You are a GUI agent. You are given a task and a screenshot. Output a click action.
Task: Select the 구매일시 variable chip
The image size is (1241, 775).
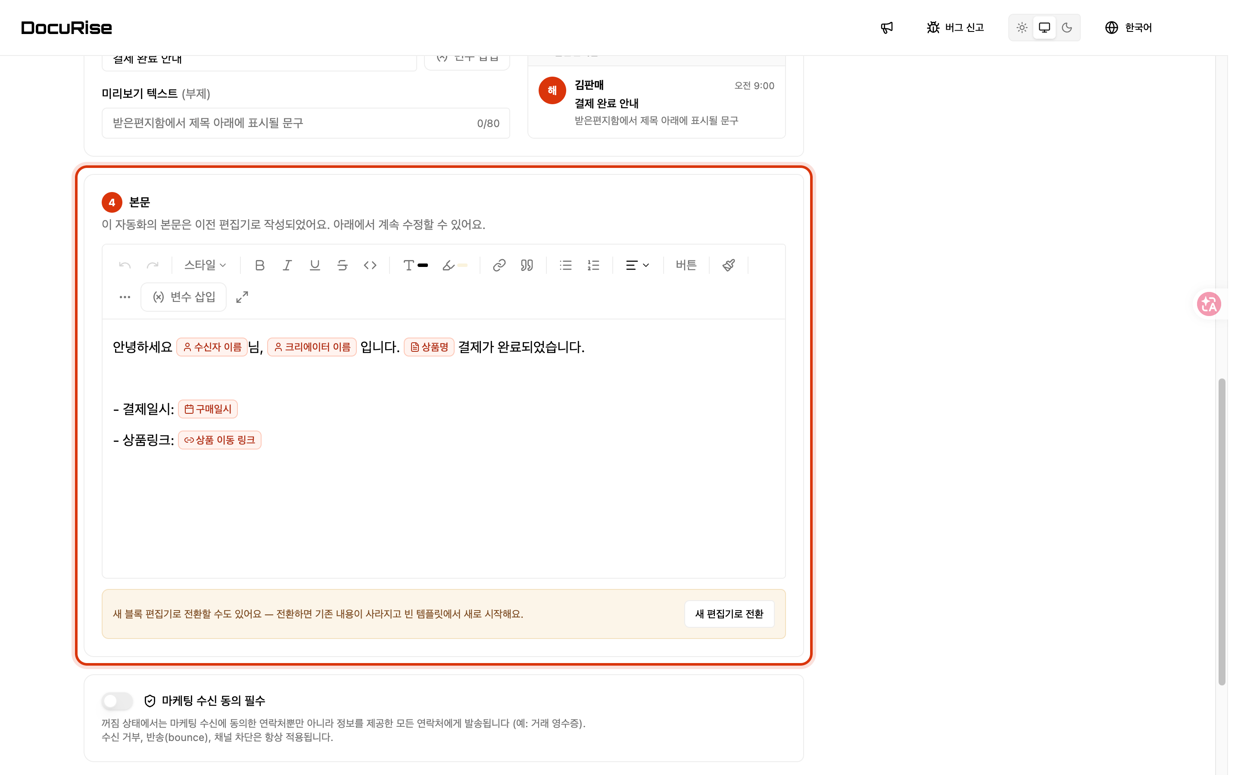coord(208,409)
